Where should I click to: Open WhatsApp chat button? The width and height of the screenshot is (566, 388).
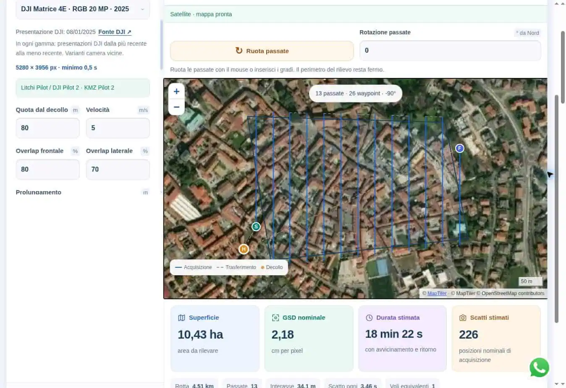(x=539, y=367)
